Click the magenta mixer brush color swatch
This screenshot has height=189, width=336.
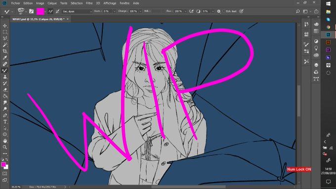coord(40,11)
